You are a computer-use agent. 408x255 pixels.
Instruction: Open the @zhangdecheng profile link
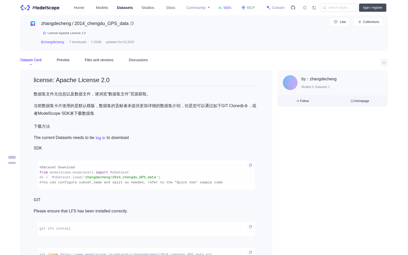click(x=52, y=42)
